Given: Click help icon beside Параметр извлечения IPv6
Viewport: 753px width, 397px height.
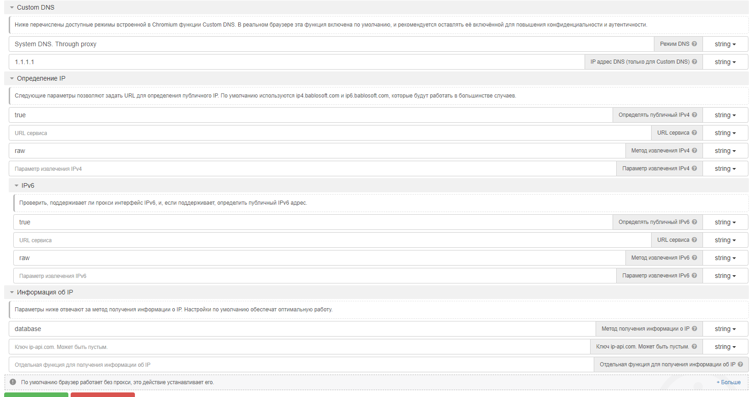Looking at the screenshot, I should tap(694, 276).
